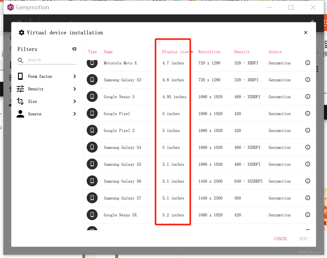
Task: Open info for Google Pixel 2
Action: pyautogui.click(x=308, y=130)
